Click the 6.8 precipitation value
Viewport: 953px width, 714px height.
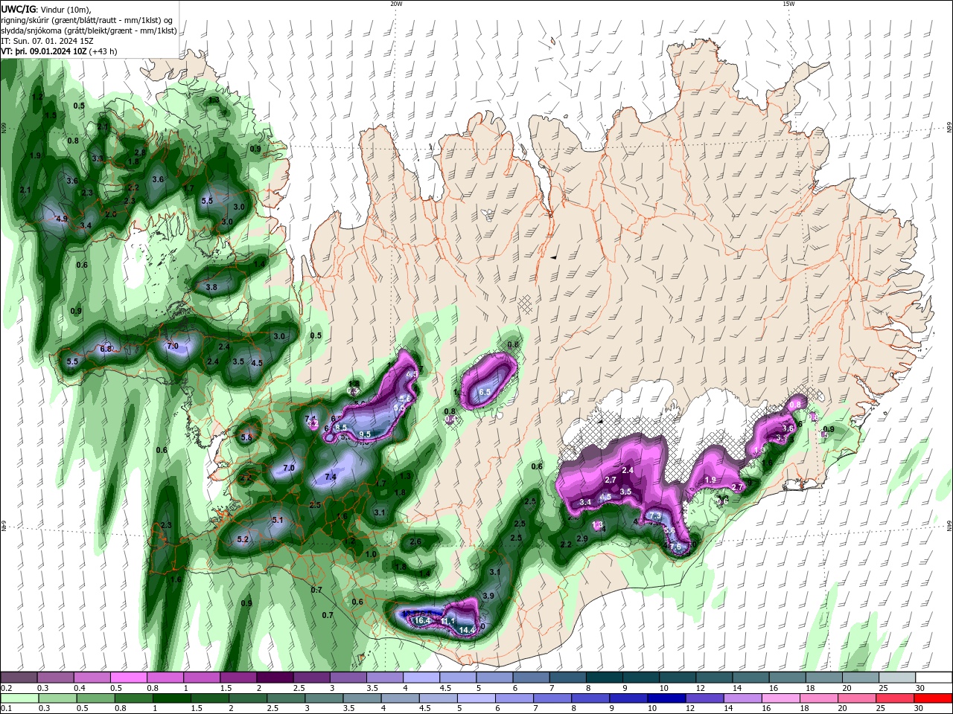[106, 349]
